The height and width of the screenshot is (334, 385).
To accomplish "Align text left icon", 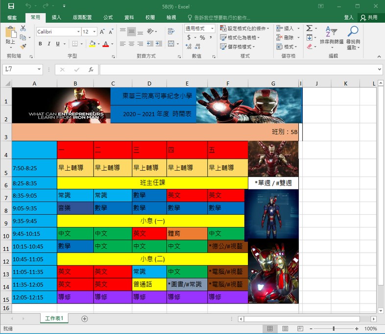I will [123, 44].
